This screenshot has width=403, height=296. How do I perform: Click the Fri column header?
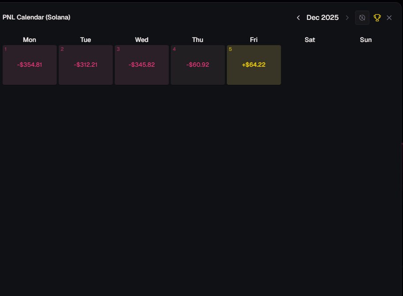click(x=254, y=40)
